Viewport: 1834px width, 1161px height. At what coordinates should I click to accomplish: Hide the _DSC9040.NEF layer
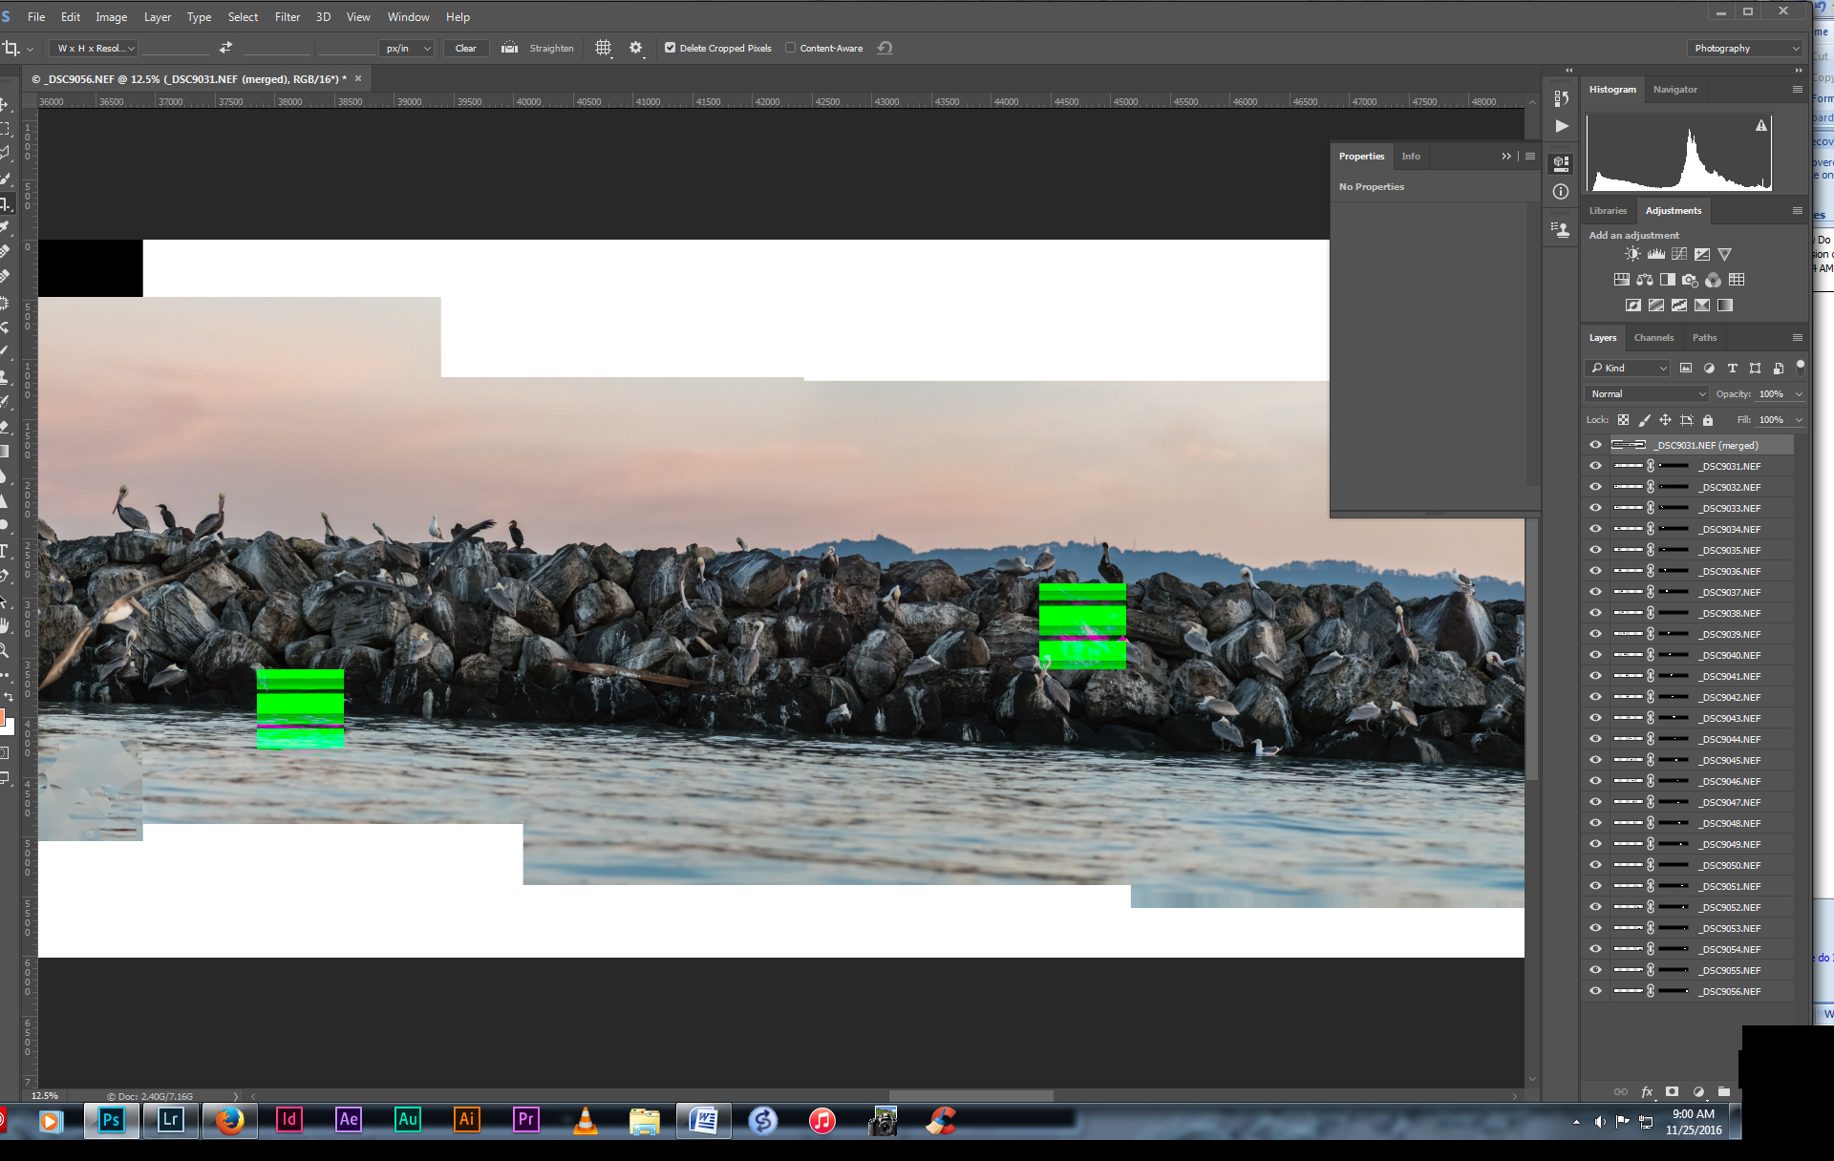[x=1595, y=655]
